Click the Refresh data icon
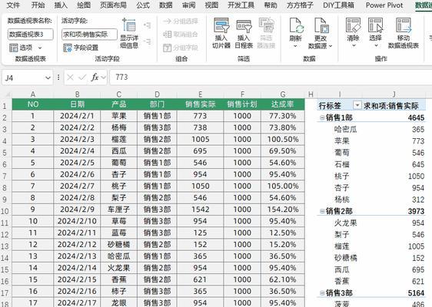This screenshot has height=307, width=432. coord(296,25)
